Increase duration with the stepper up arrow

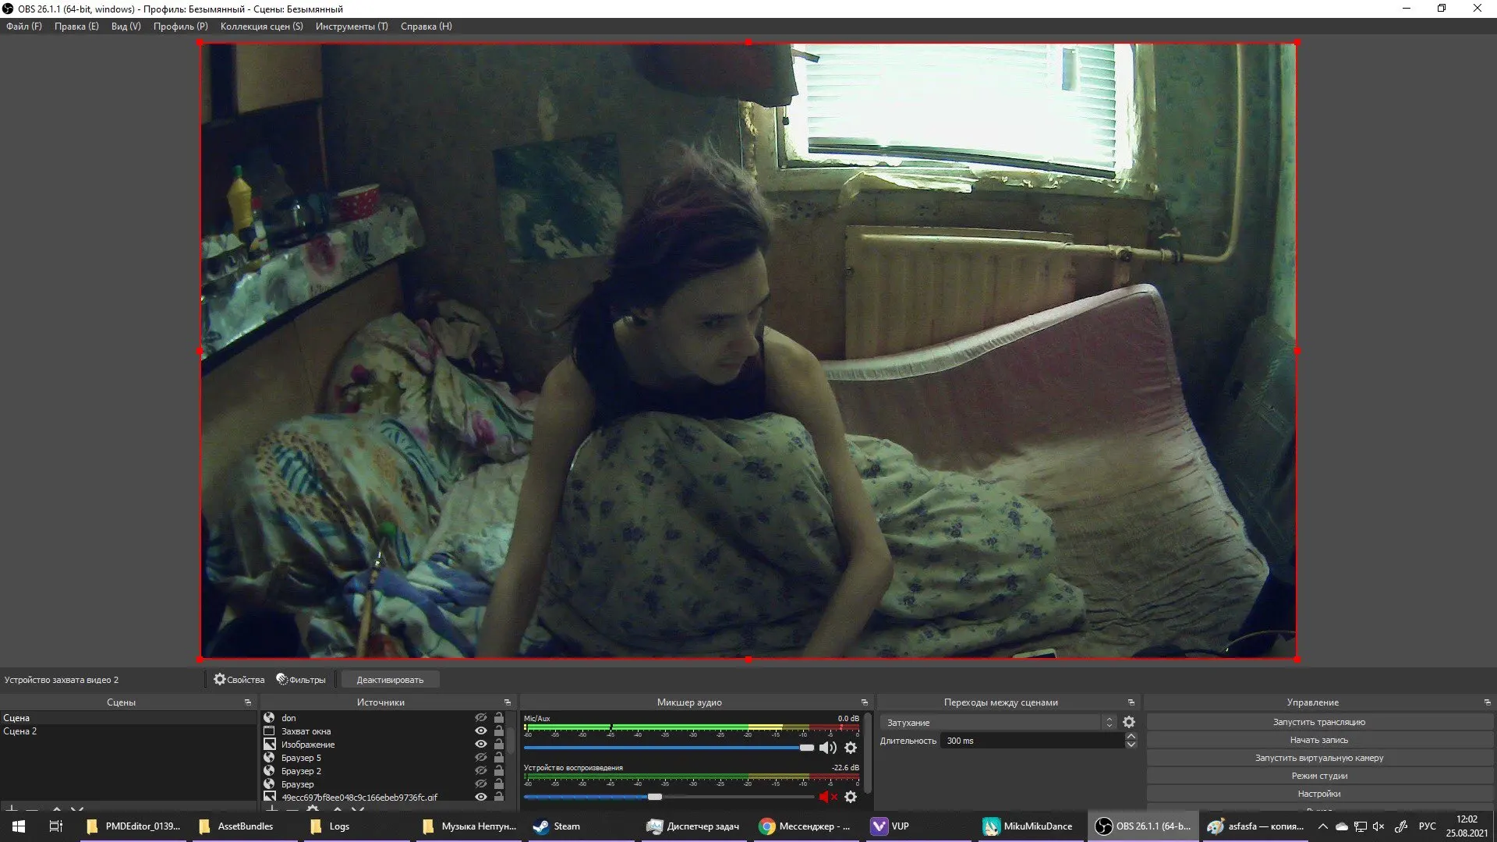[1131, 737]
